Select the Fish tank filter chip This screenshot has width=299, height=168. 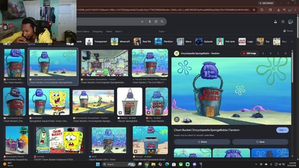point(226,42)
